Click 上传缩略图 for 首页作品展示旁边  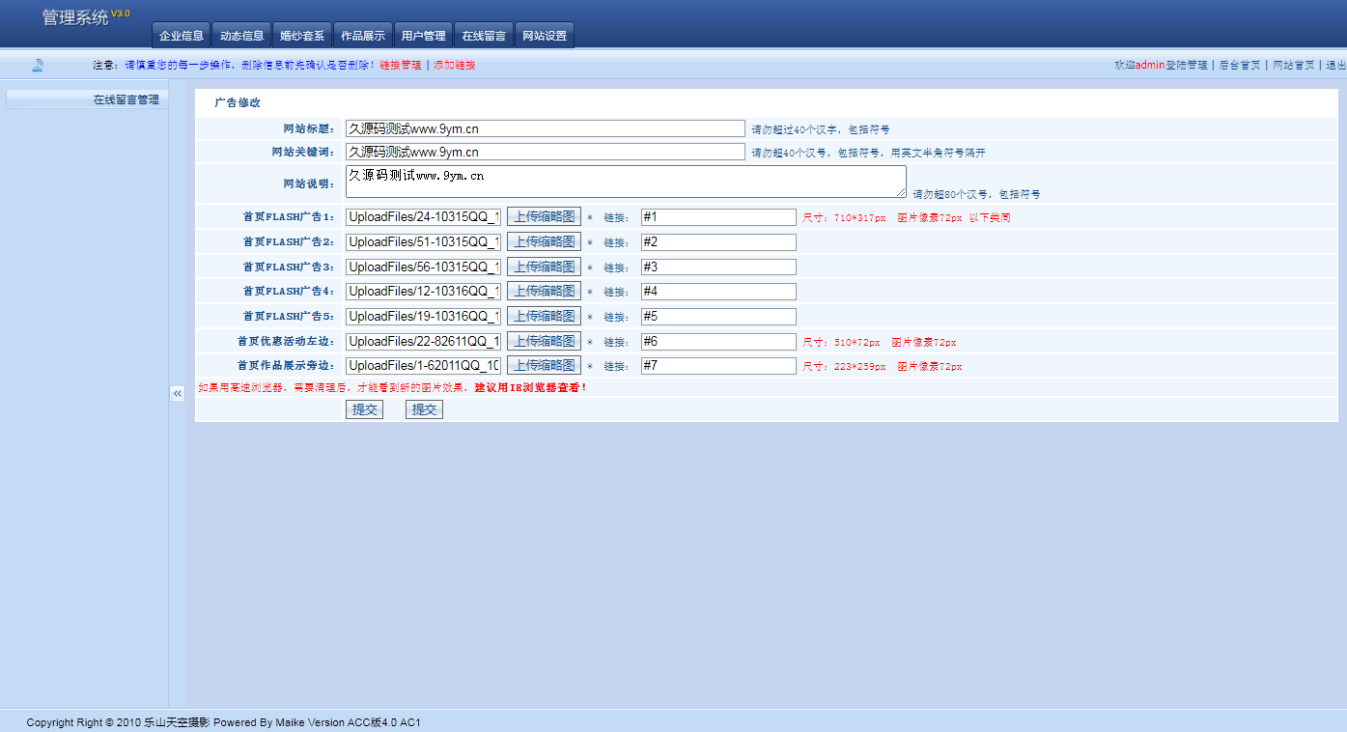(544, 365)
